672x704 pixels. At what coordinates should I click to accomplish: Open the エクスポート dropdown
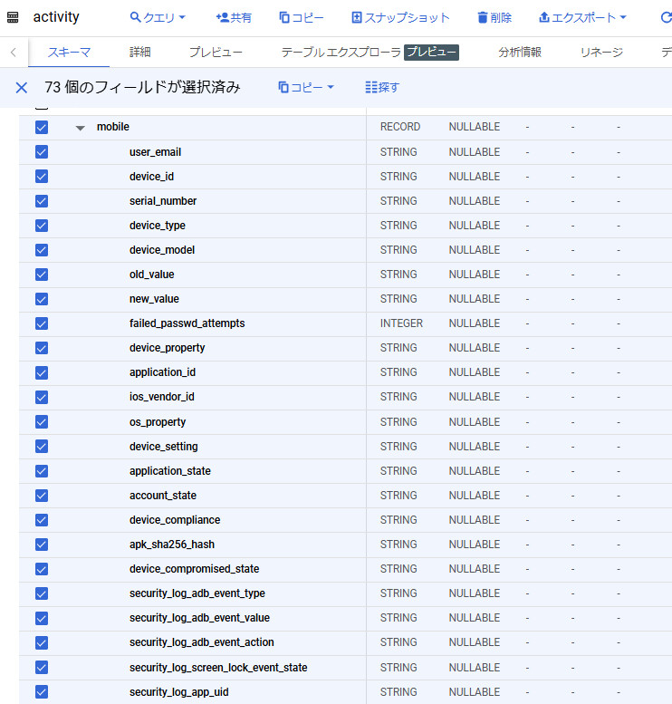582,17
